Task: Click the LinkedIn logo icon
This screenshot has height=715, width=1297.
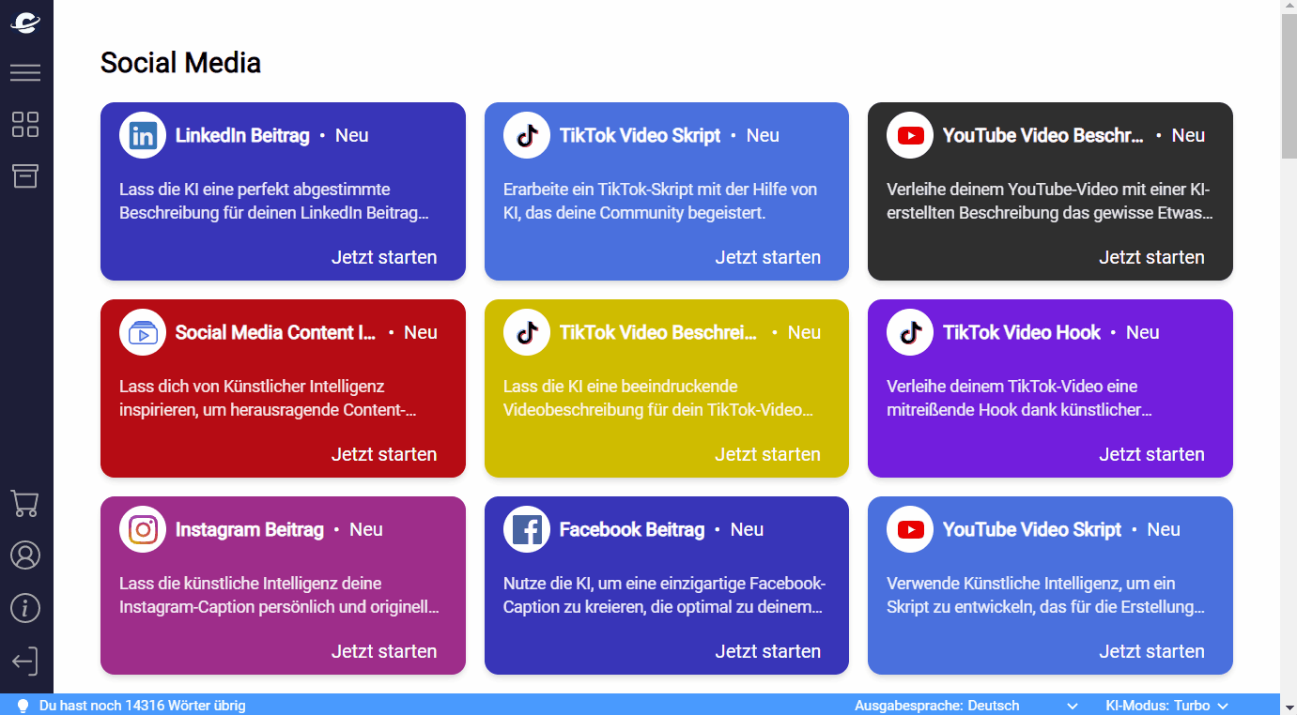Action: [x=143, y=135]
